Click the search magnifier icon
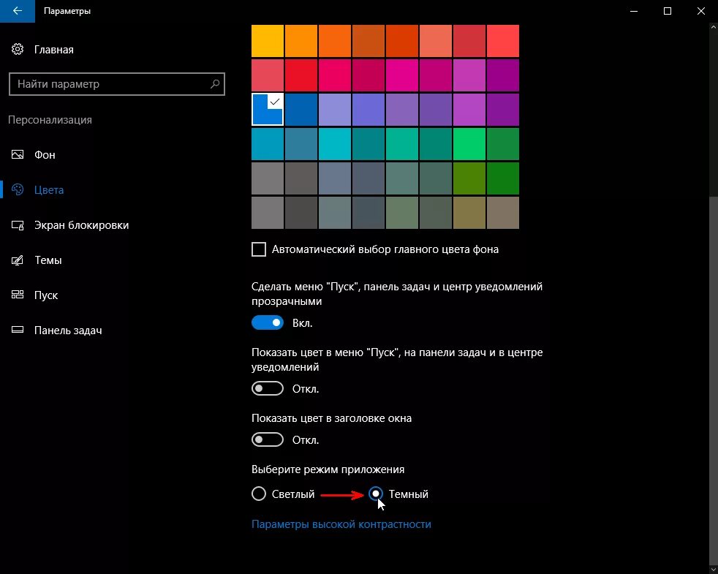 pos(215,84)
